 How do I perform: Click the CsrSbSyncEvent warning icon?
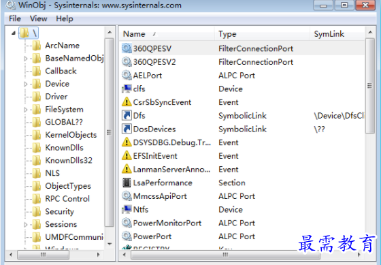127,102
